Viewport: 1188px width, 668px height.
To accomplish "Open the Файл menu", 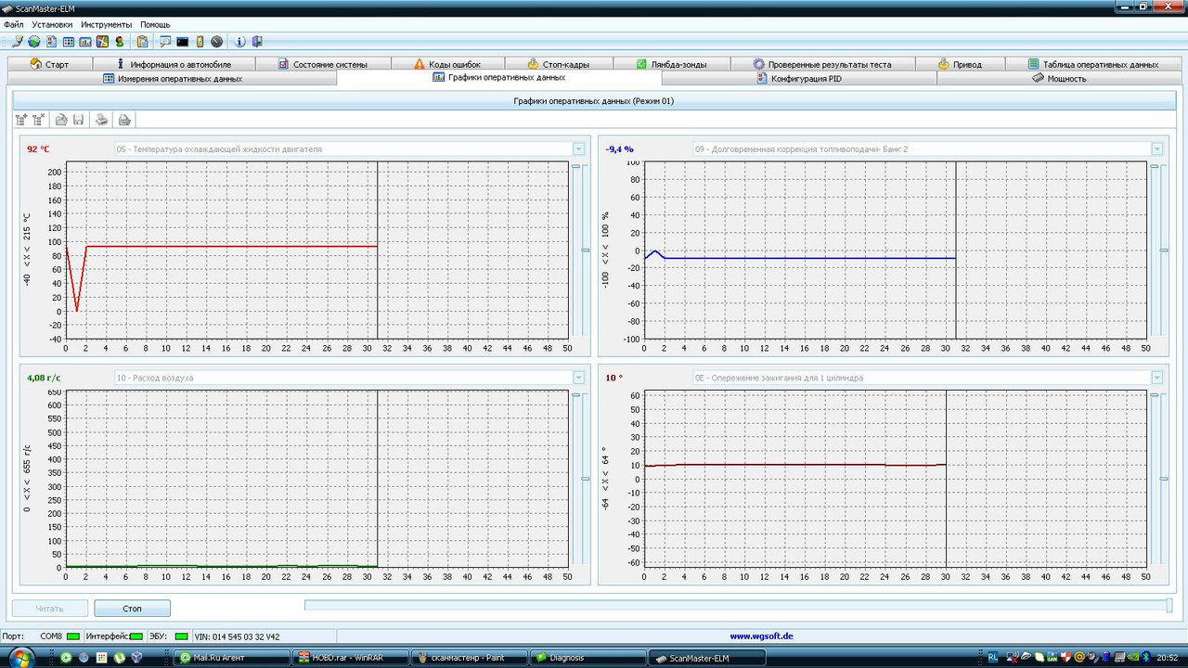I will [13, 24].
